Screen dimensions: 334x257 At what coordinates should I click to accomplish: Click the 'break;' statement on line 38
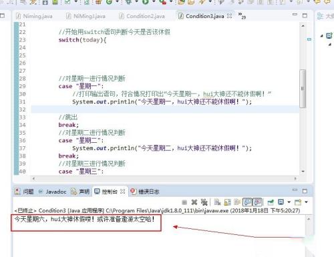[x=69, y=156]
